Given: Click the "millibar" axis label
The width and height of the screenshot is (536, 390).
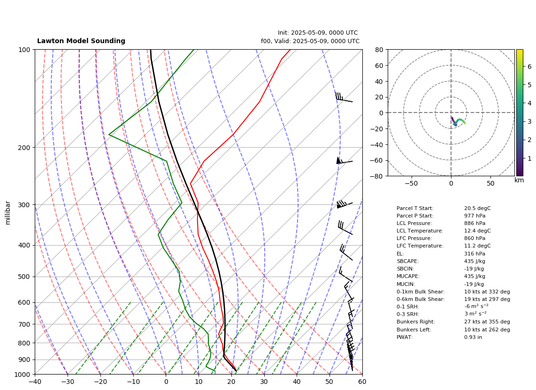Looking at the screenshot, I should click(8, 213).
